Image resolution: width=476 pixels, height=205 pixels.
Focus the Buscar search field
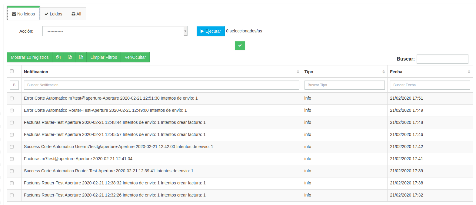pos(442,59)
